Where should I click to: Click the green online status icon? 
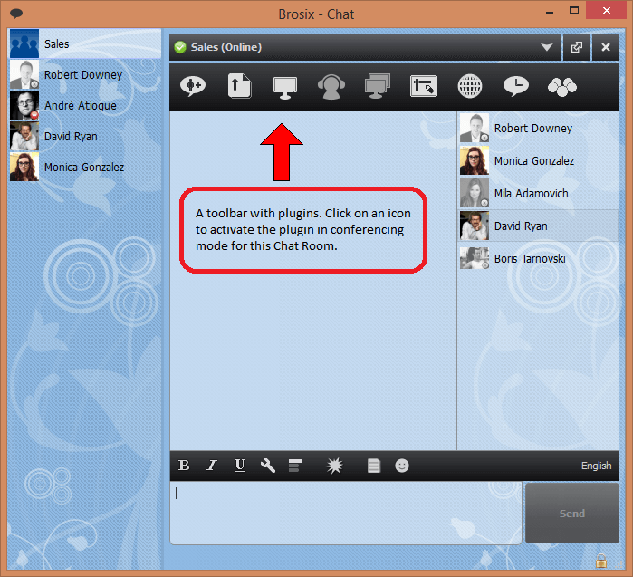click(180, 47)
